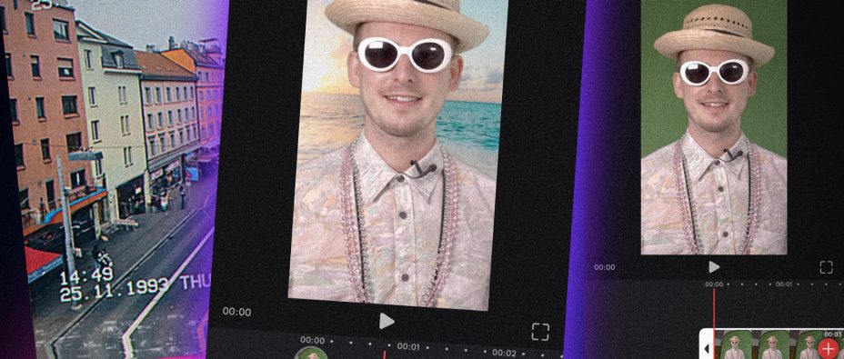Tap the 00:00 elapsed time in center editor

coord(236,312)
